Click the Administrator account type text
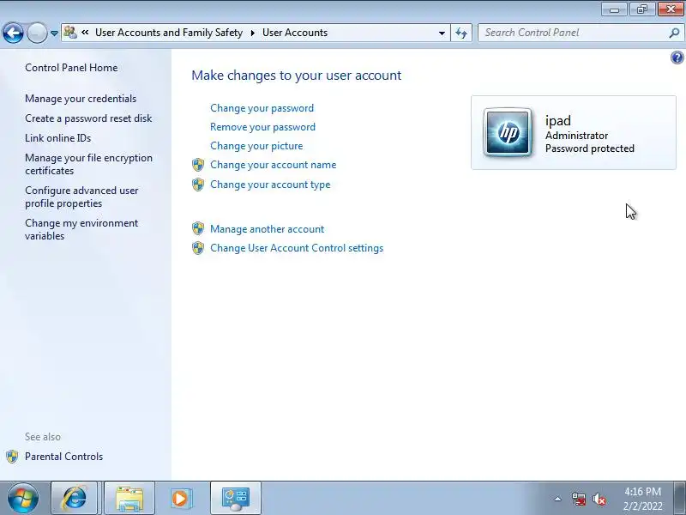Screen dimensions: 686x515 click(x=576, y=136)
